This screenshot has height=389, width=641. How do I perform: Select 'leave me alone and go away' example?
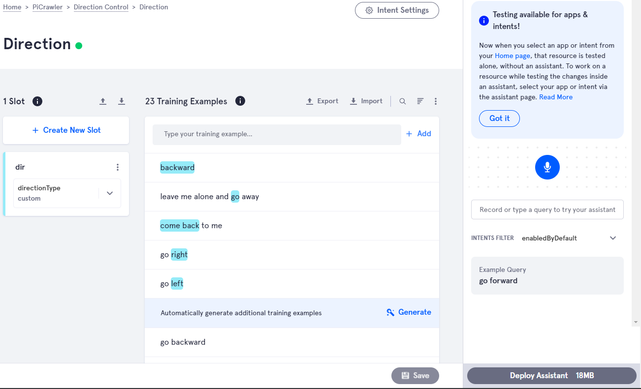[x=292, y=197]
